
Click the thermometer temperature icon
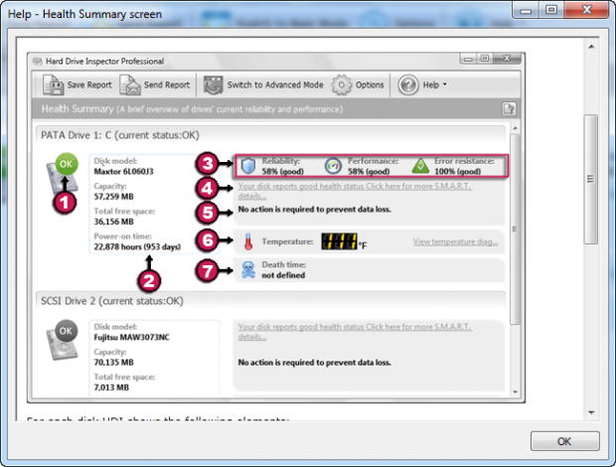point(248,241)
